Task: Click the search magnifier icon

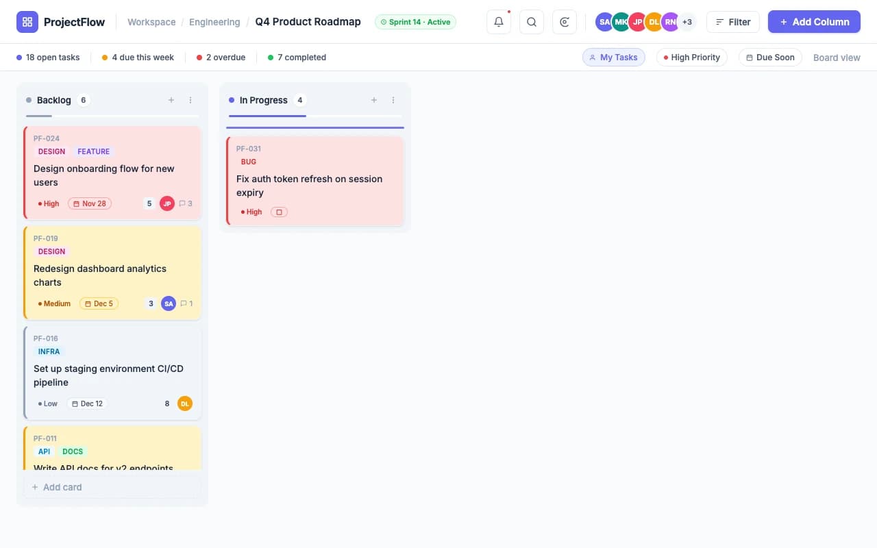Action: click(531, 21)
